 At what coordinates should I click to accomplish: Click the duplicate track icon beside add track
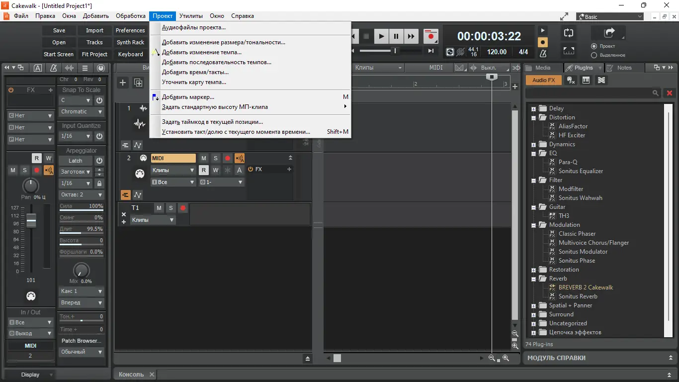click(x=138, y=83)
